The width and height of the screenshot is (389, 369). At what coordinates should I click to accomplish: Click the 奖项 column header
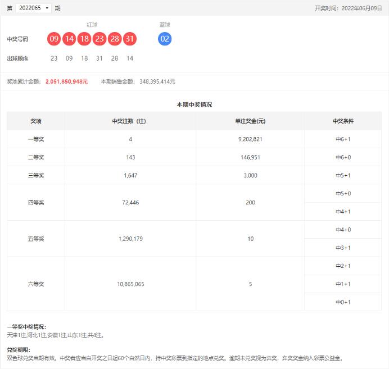pyautogui.click(x=36, y=121)
